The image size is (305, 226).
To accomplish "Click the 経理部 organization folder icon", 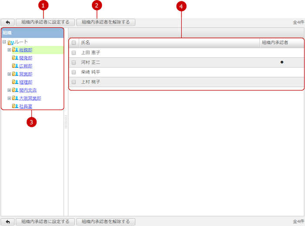I will (x=15, y=82).
